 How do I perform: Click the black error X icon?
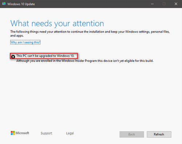pos(13,57)
